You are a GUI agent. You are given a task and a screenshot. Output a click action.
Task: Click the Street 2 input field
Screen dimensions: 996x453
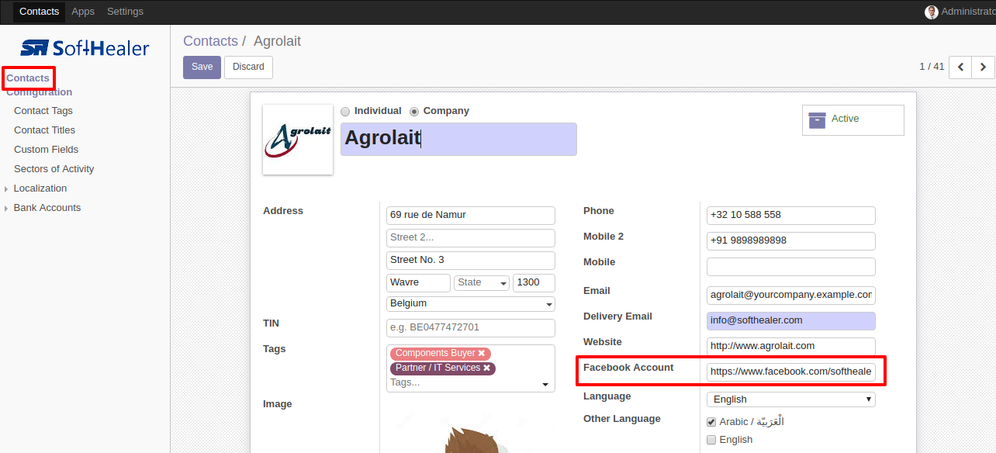coord(471,238)
